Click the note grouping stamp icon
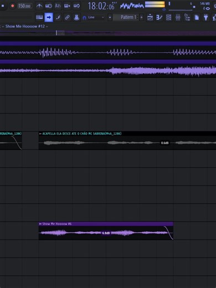The width and height of the screenshot is (216, 288). (x=76, y=17)
